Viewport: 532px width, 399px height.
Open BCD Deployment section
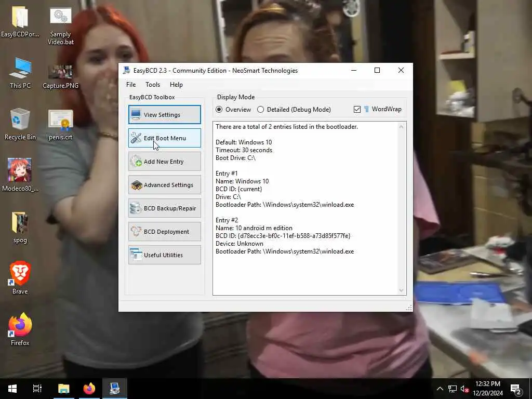(x=165, y=232)
